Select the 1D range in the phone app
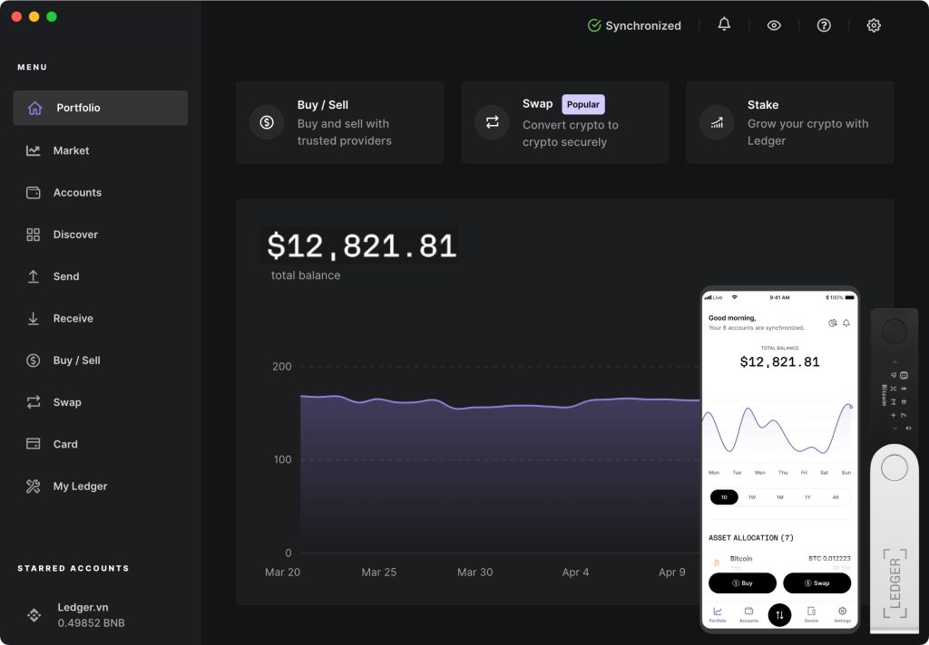 (724, 497)
